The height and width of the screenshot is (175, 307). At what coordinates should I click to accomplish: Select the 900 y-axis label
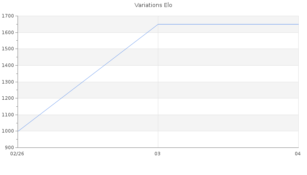[x=10, y=147]
